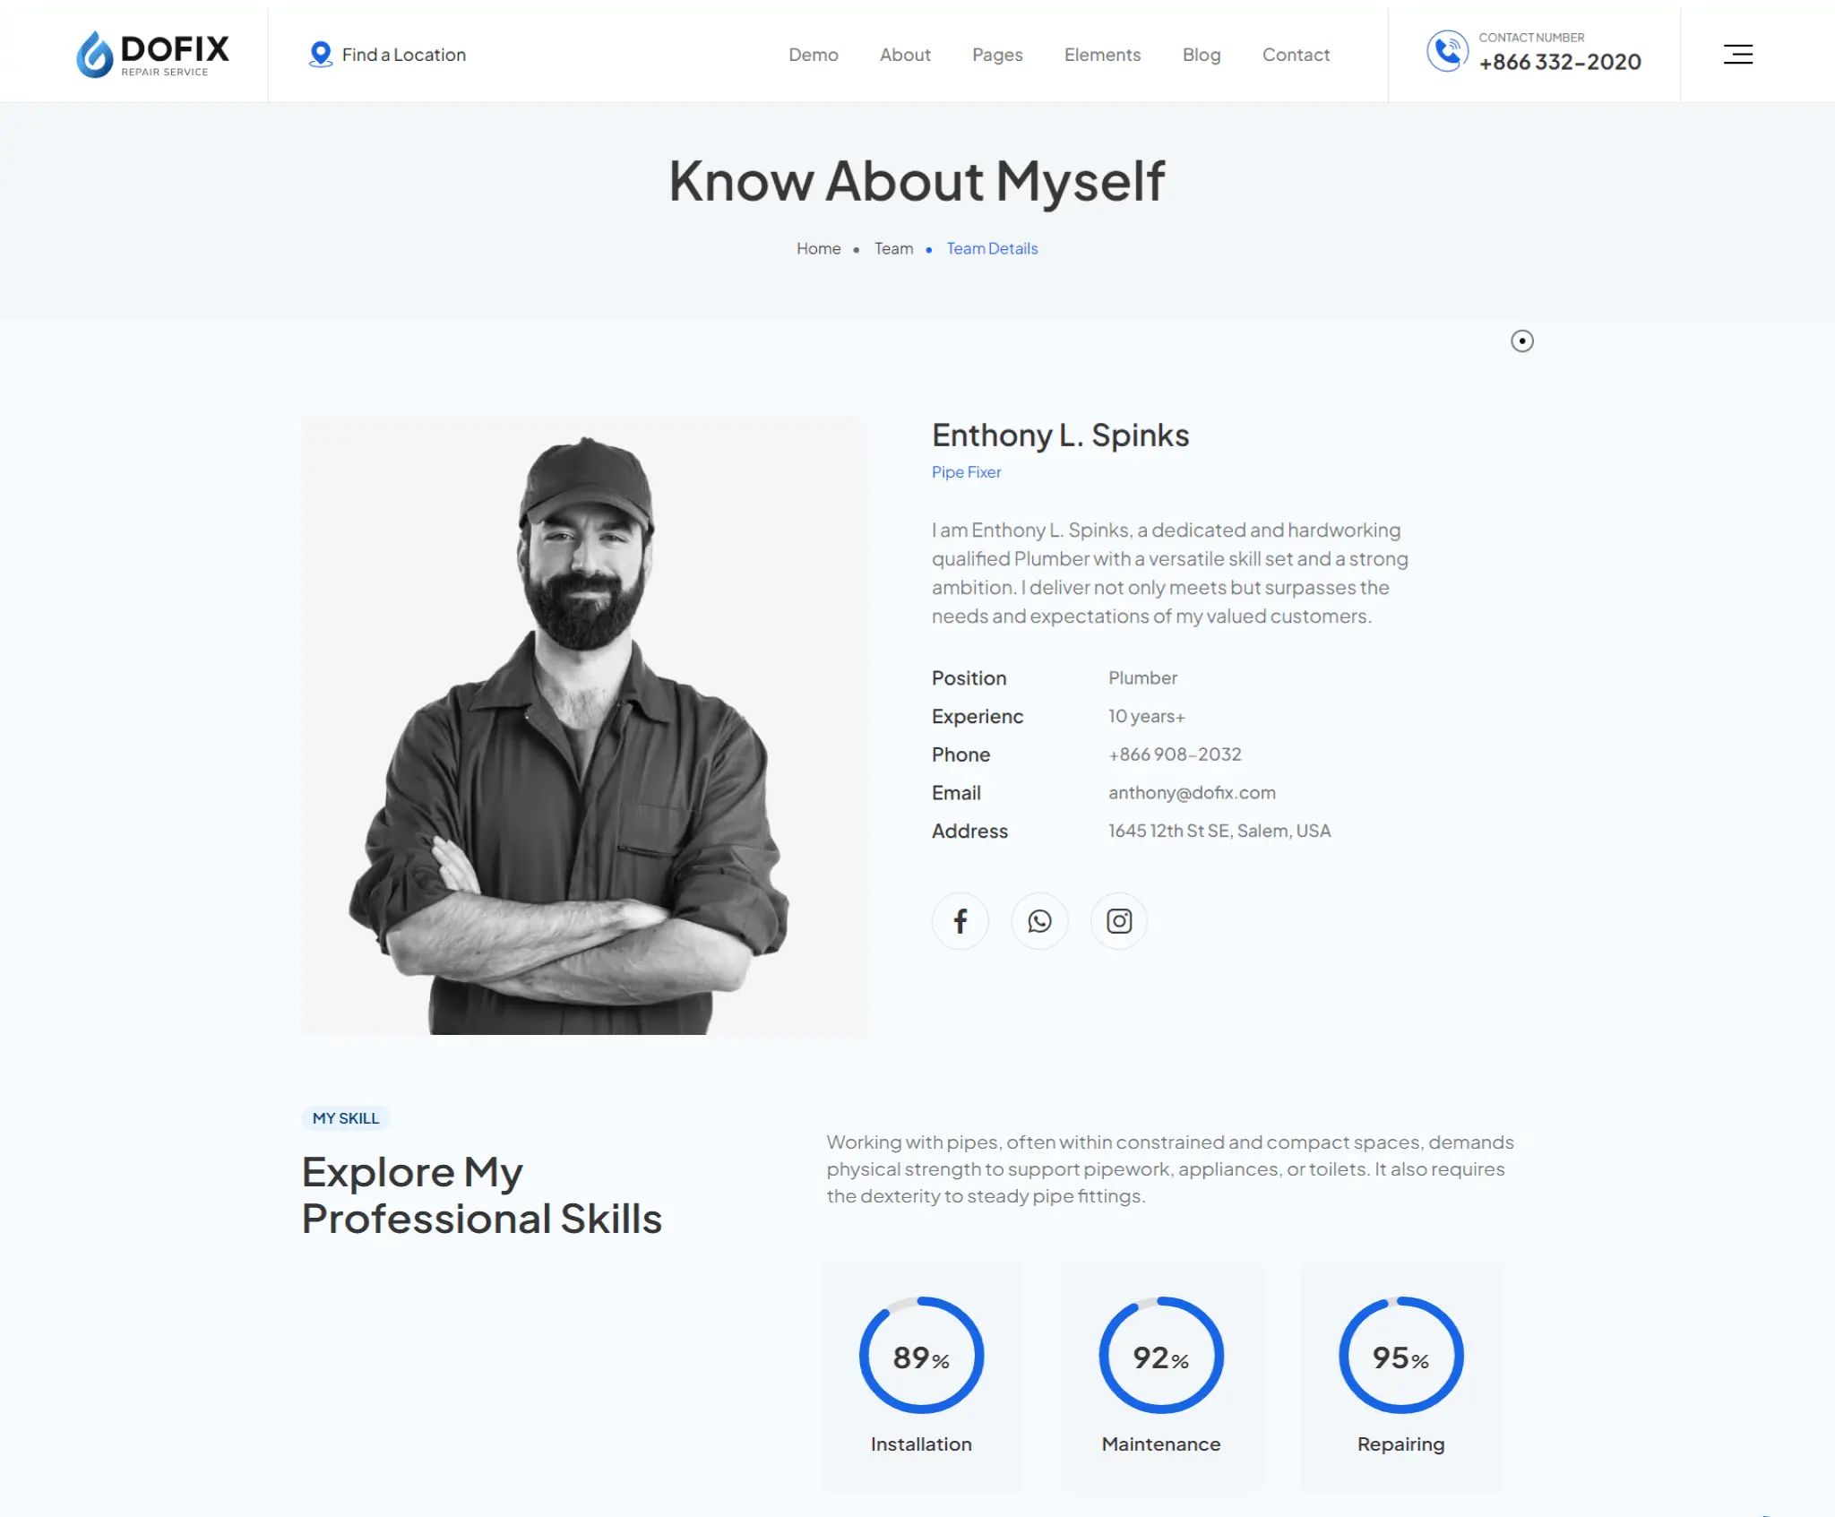
Task: Open the Instagram icon link
Action: [1118, 921]
